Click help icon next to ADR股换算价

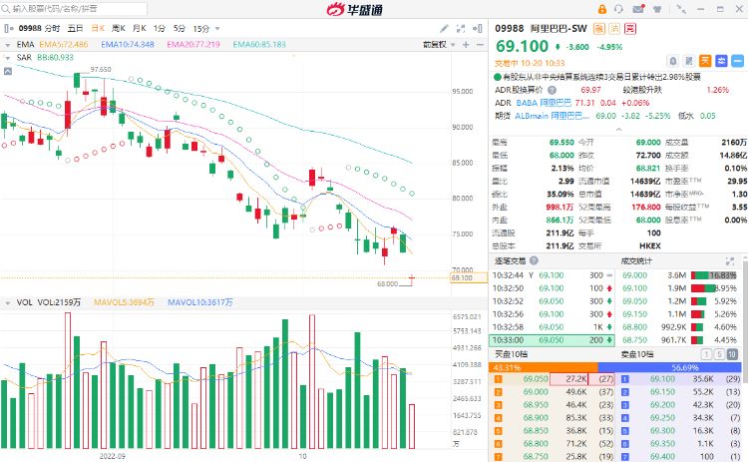click(x=552, y=90)
